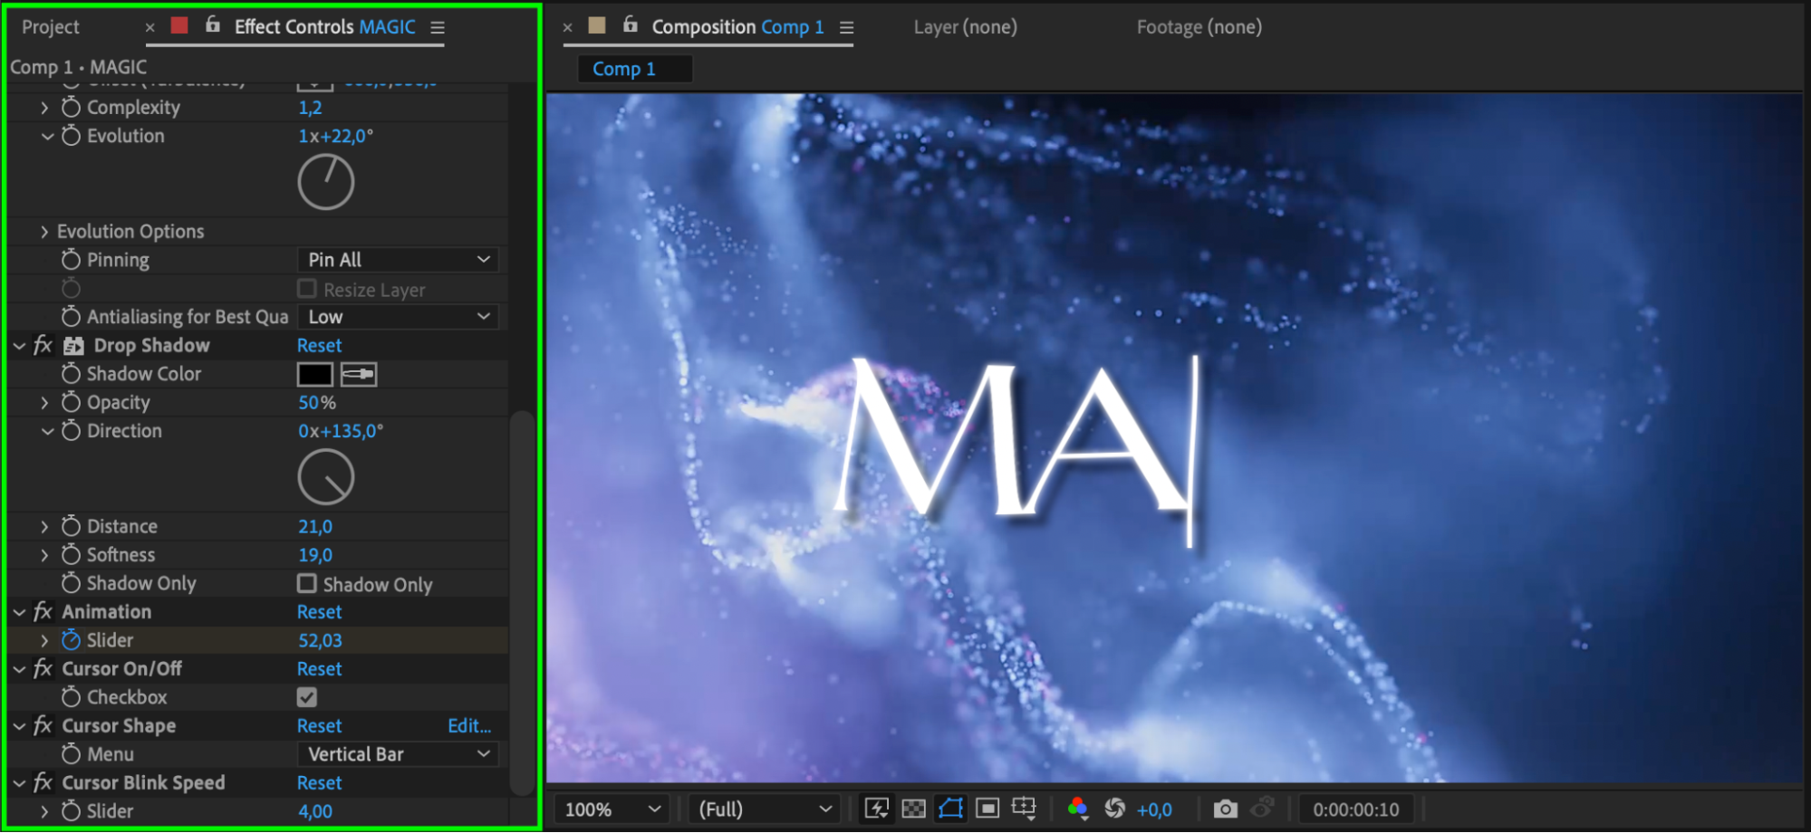Switch to Footage (none) tab
The height and width of the screenshot is (833, 1811).
tap(1199, 27)
